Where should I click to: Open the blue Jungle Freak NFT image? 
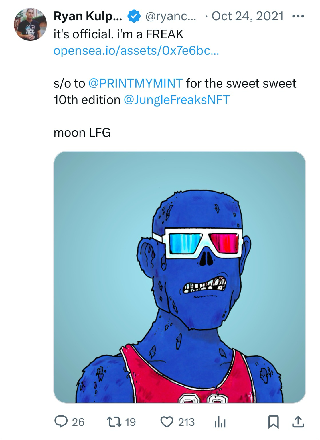click(x=179, y=277)
